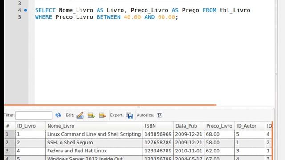Sort by Data_Pub column header

point(189,126)
